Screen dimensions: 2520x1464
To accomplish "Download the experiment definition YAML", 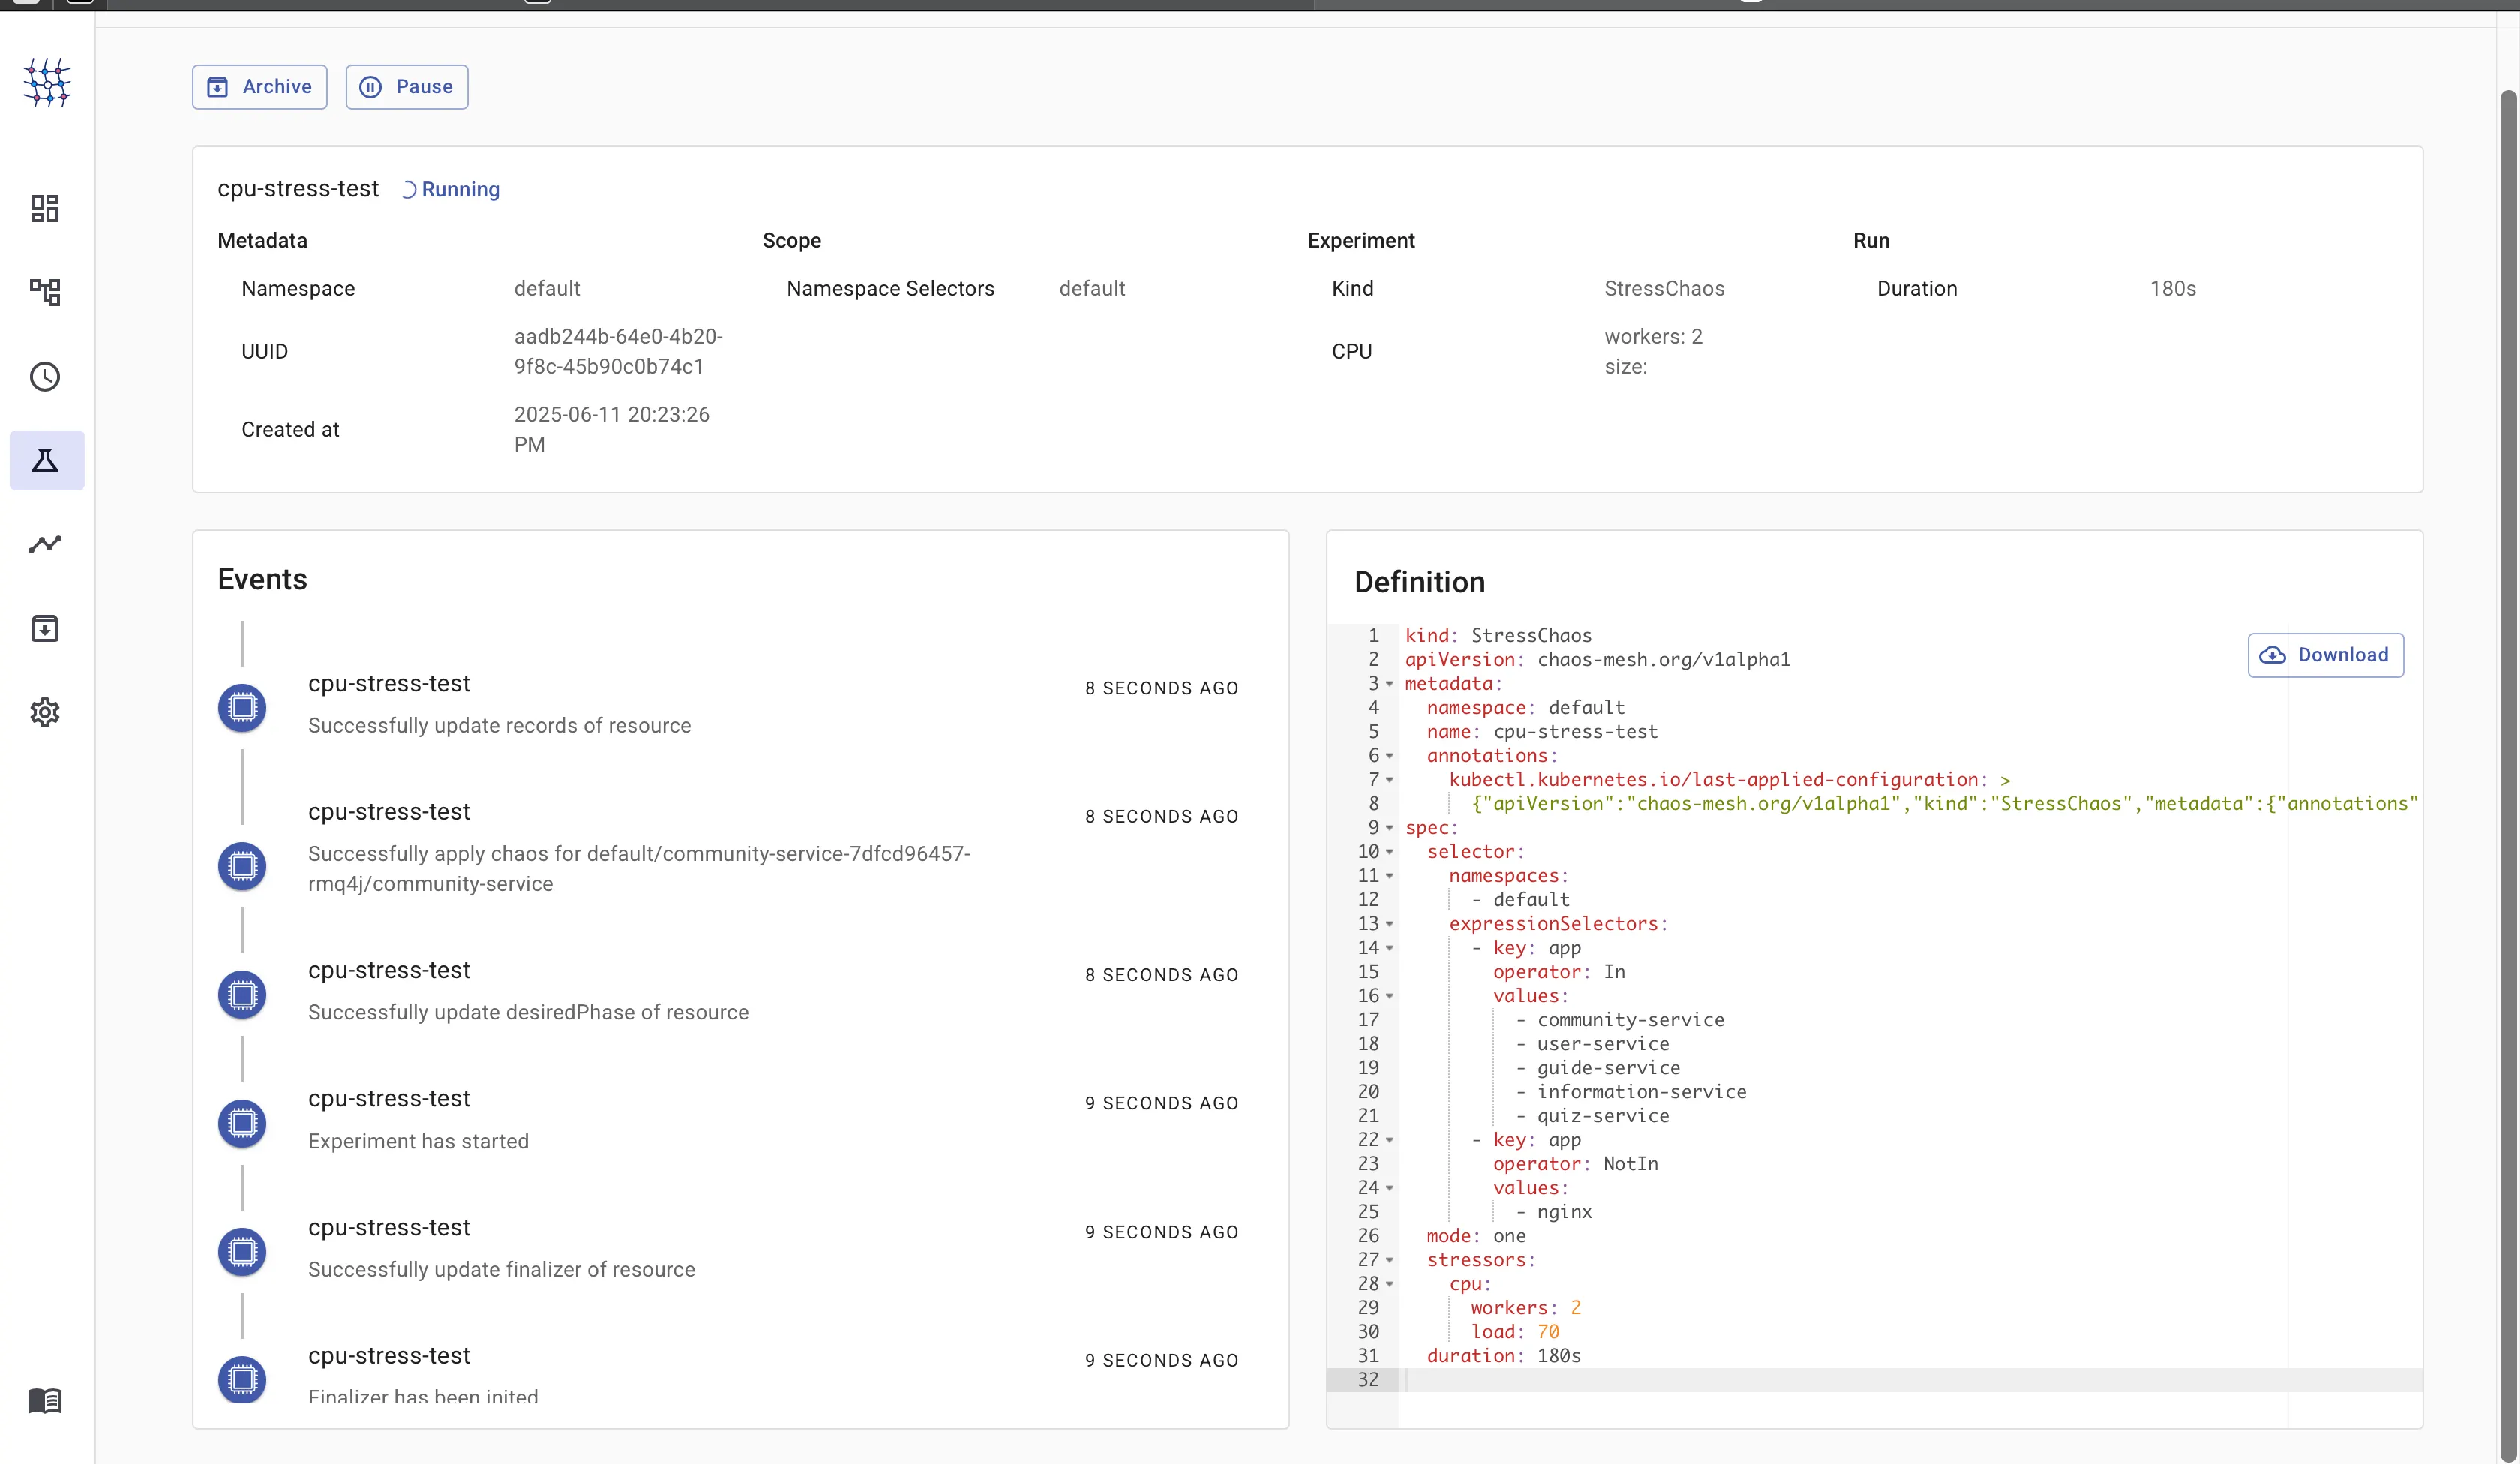I will [x=2325, y=655].
